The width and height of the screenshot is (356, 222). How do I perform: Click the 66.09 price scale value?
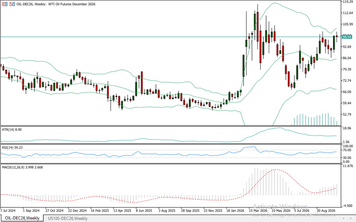(348, 92)
